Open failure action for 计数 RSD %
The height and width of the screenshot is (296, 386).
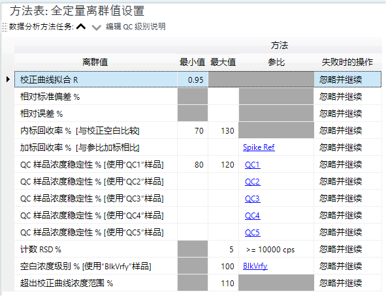[347, 249]
